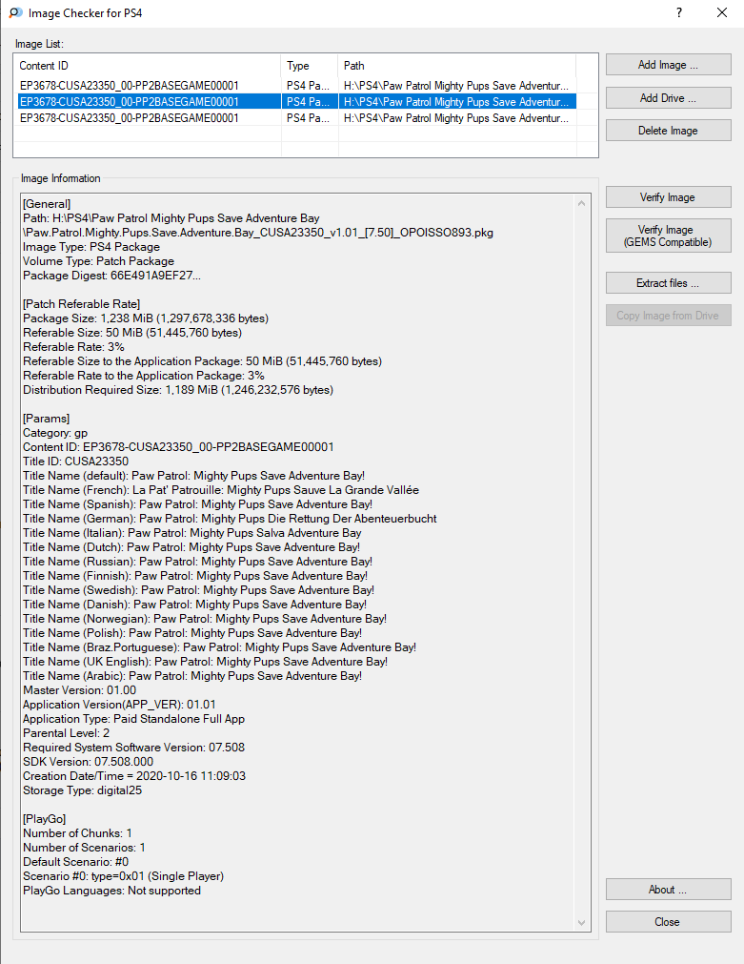Screen dimensions: 744x964
Task: Open the About ... dialog
Action: click(x=668, y=889)
